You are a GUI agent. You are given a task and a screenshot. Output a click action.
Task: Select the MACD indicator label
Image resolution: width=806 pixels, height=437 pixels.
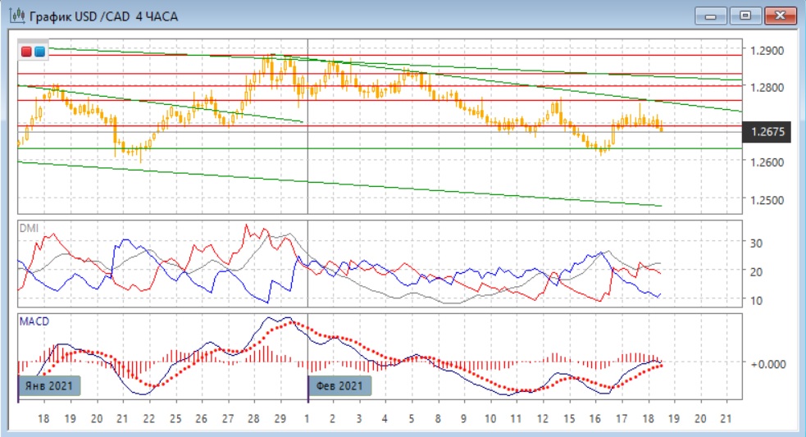[x=33, y=321]
